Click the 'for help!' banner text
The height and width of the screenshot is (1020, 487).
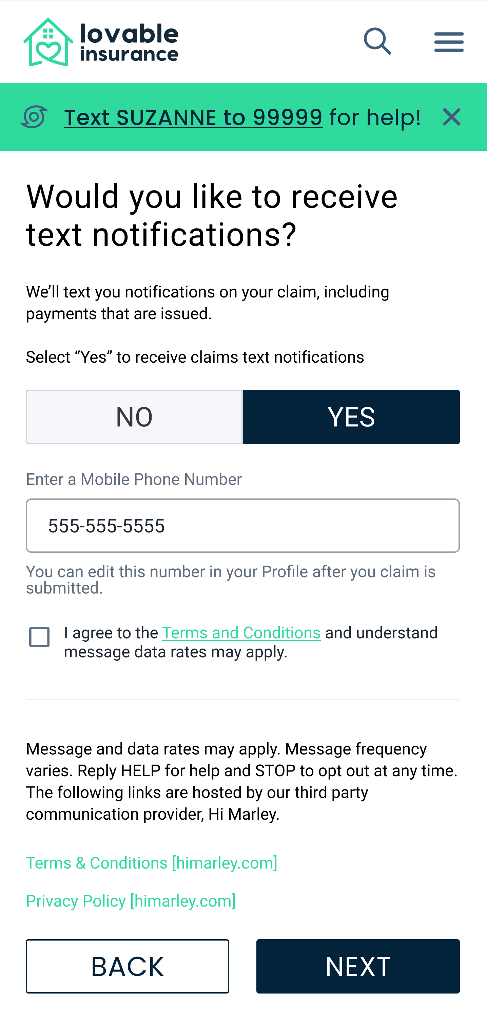(x=375, y=117)
